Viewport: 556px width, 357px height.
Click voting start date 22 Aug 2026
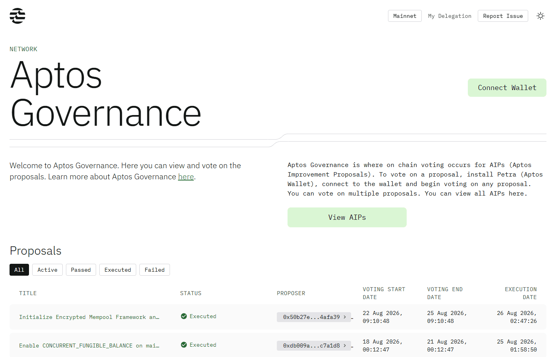382,317
